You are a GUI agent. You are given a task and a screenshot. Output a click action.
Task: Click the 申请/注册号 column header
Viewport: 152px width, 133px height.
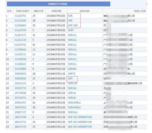(23, 11)
